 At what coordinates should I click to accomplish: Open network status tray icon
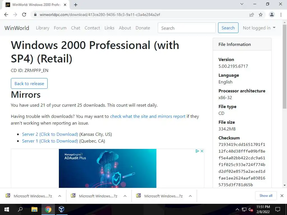(244, 209)
